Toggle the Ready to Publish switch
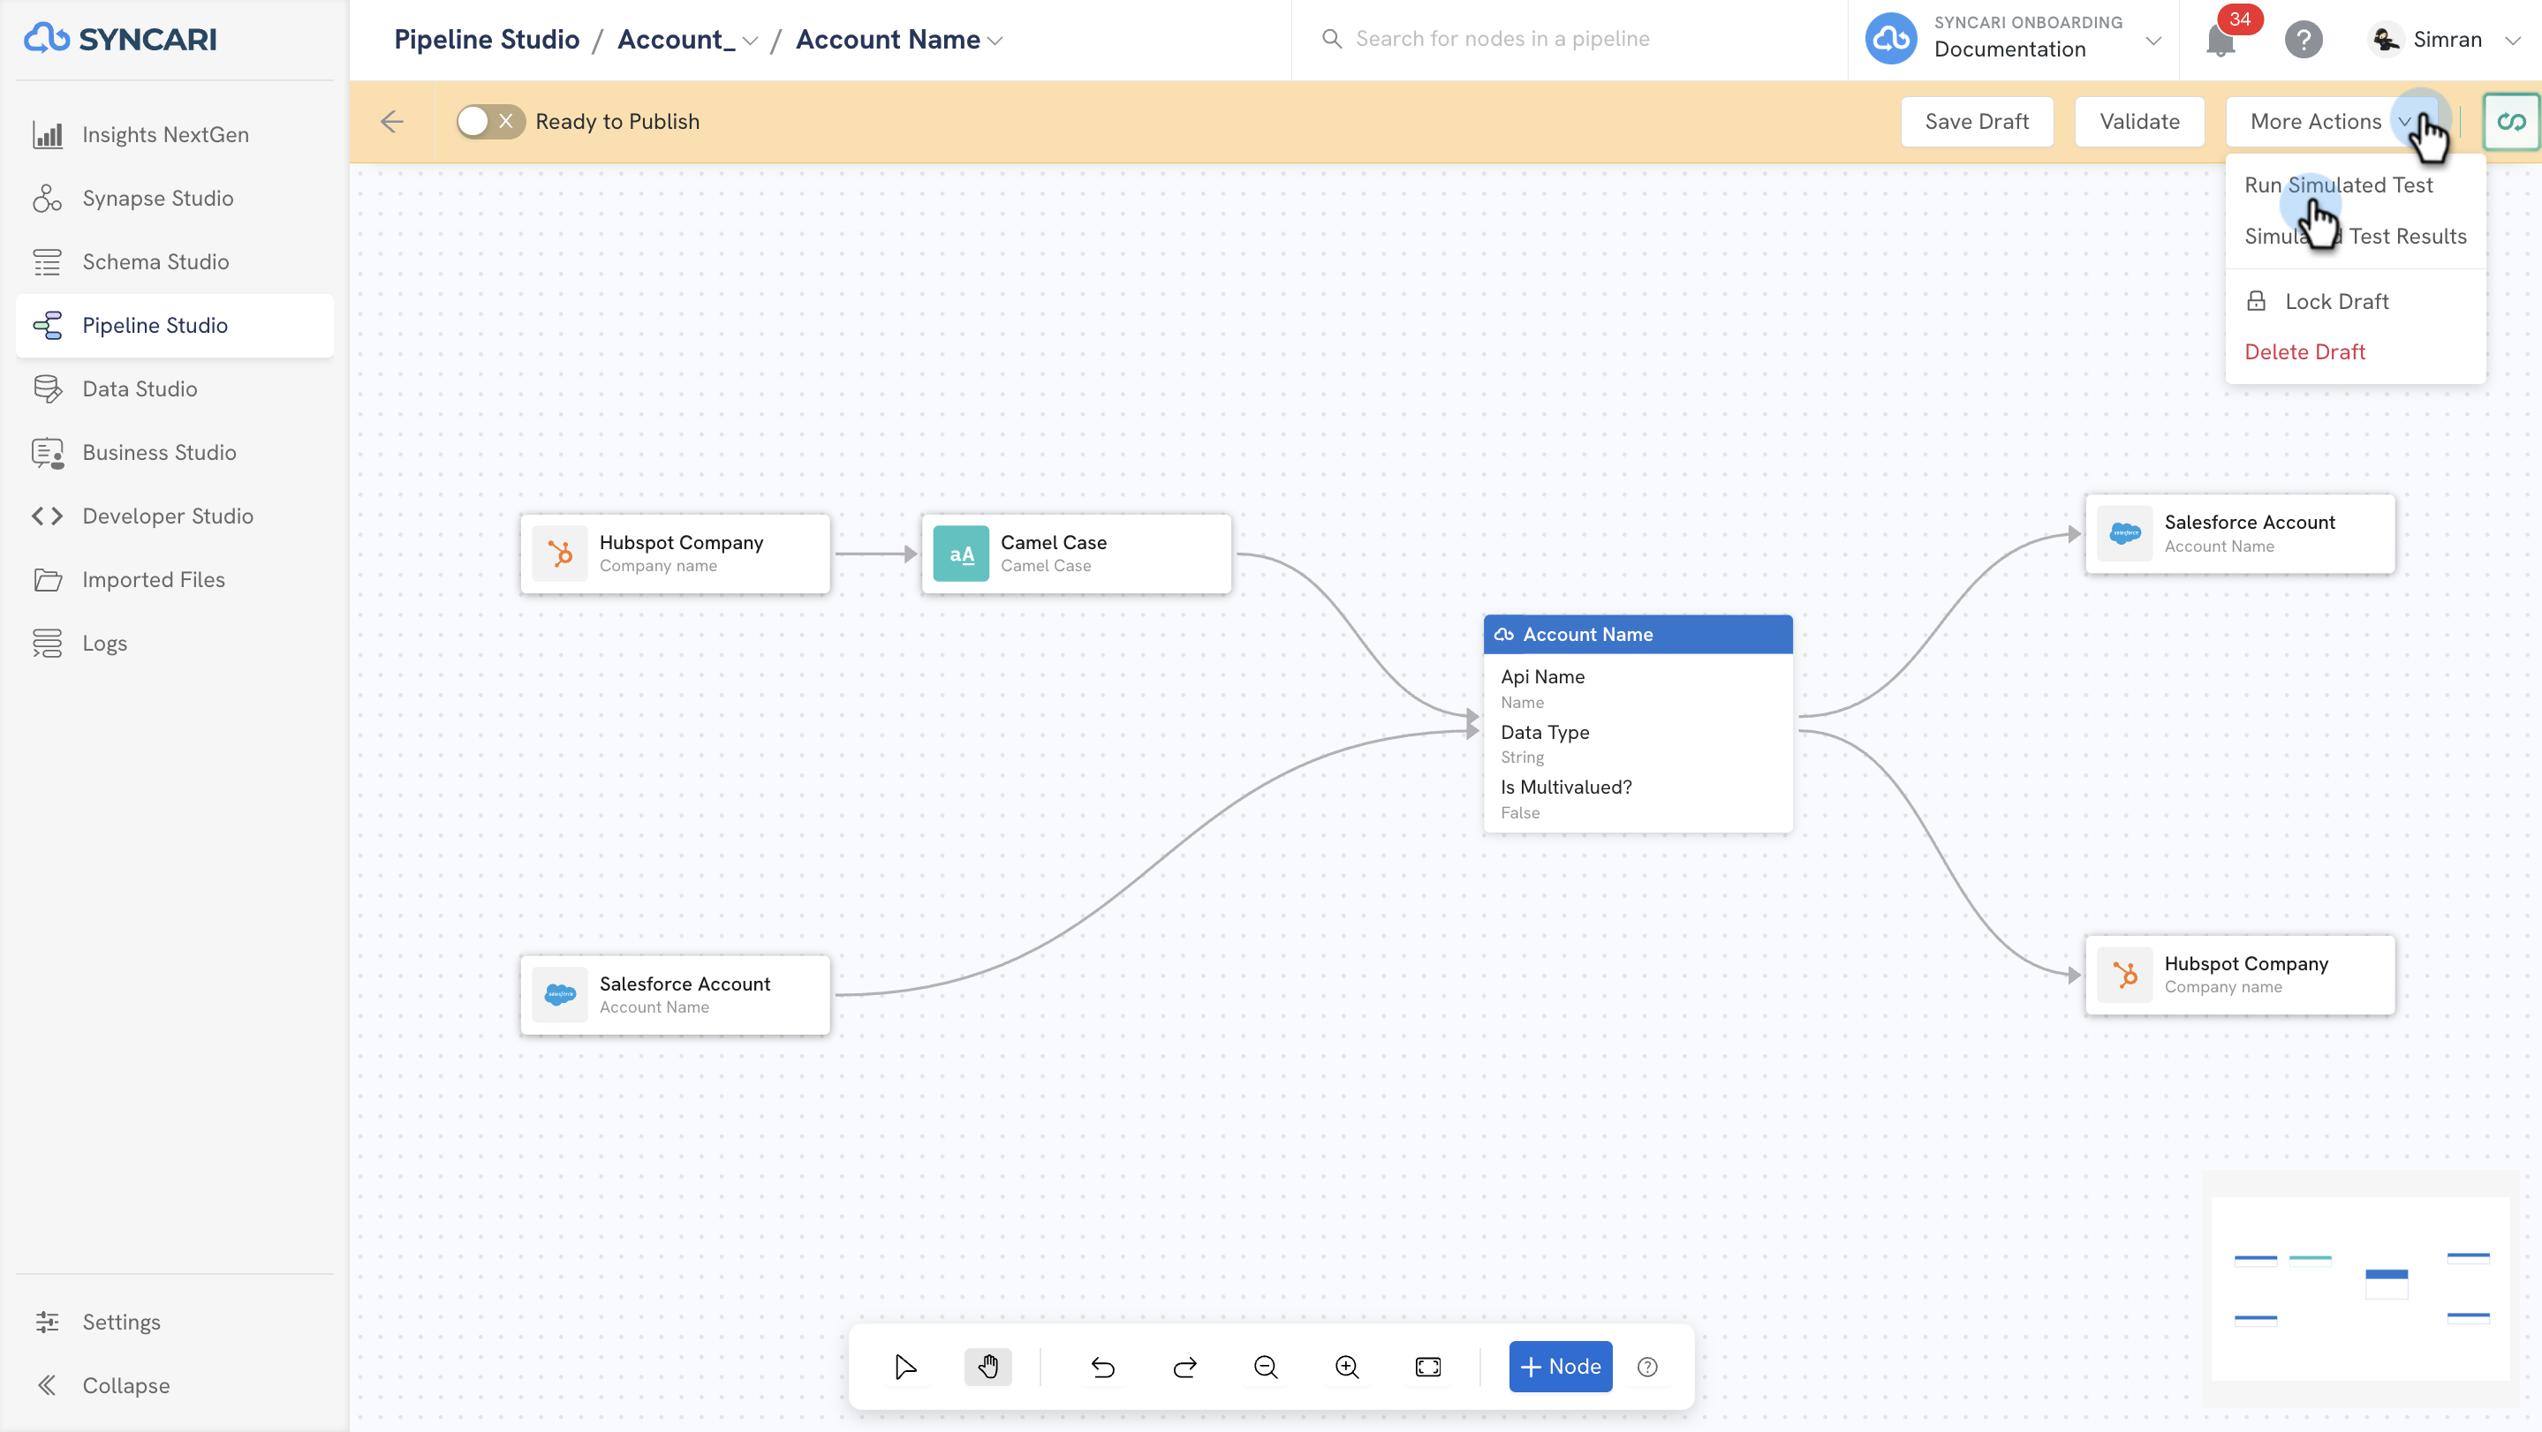 (x=489, y=121)
